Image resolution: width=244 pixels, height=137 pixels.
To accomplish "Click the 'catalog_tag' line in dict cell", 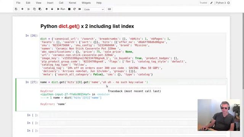I will (102, 68).
